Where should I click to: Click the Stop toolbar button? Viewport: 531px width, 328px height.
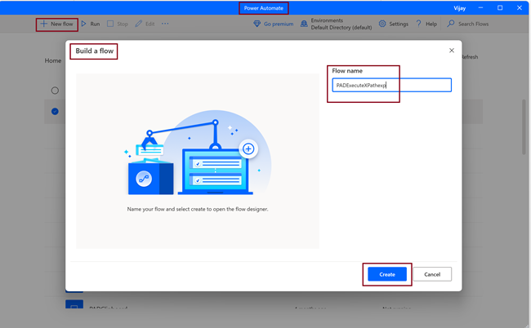coord(118,24)
